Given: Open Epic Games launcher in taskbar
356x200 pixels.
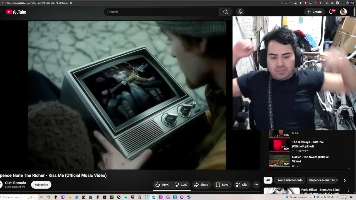Looking at the screenshot, I should point(133,197).
